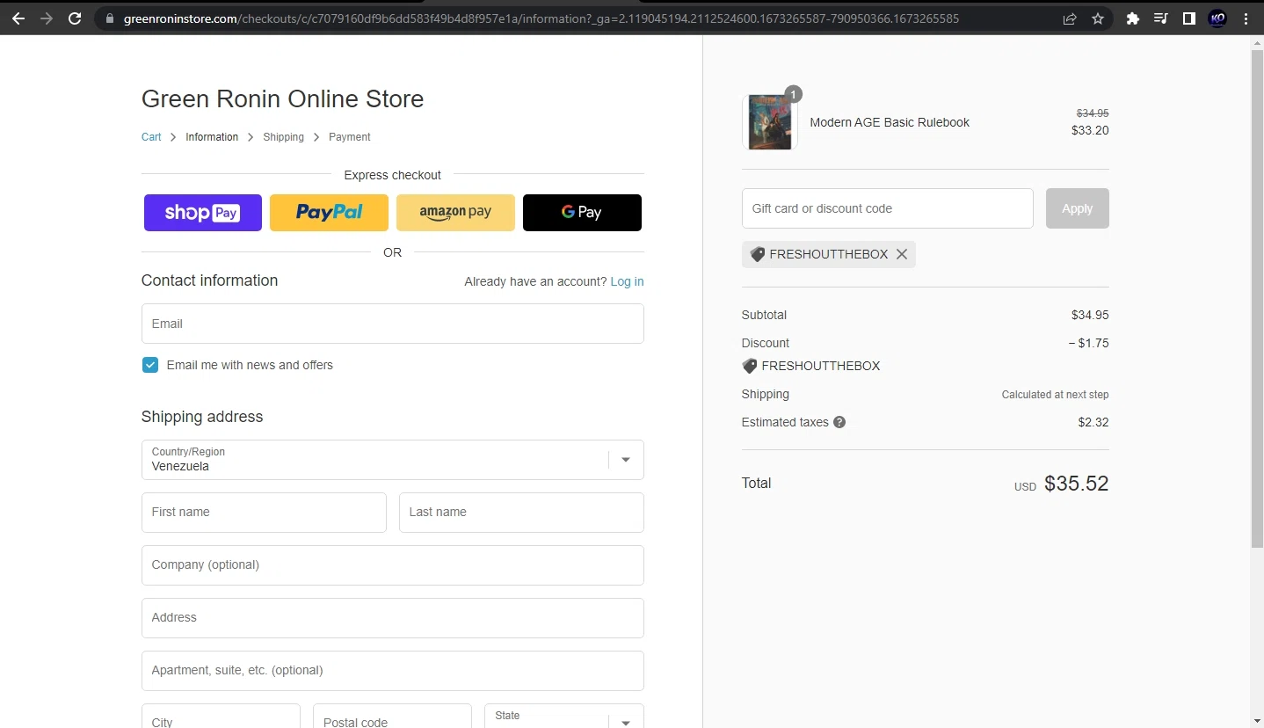
Task: Click the Last name field
Action: tap(521, 513)
